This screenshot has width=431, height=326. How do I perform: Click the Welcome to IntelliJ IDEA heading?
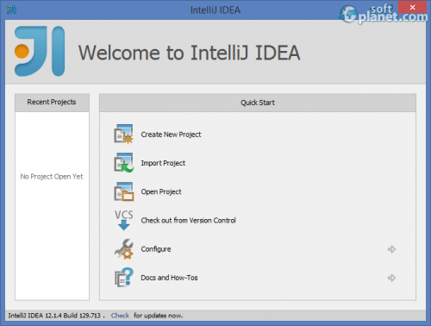point(190,53)
